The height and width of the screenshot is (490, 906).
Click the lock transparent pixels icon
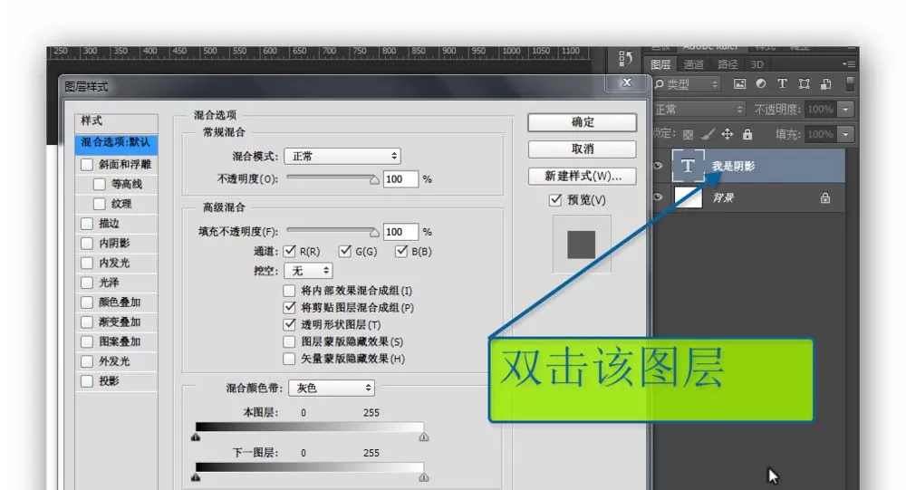[x=688, y=135]
